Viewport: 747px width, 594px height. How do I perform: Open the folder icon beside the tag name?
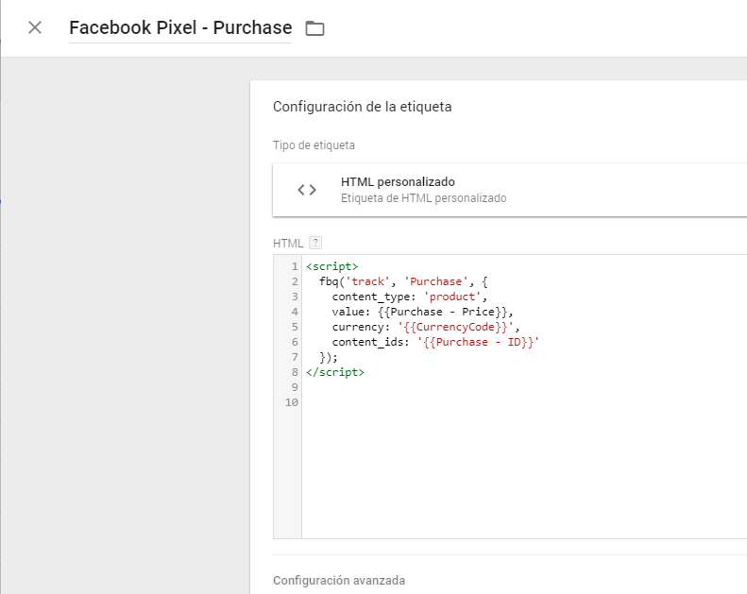click(x=314, y=28)
